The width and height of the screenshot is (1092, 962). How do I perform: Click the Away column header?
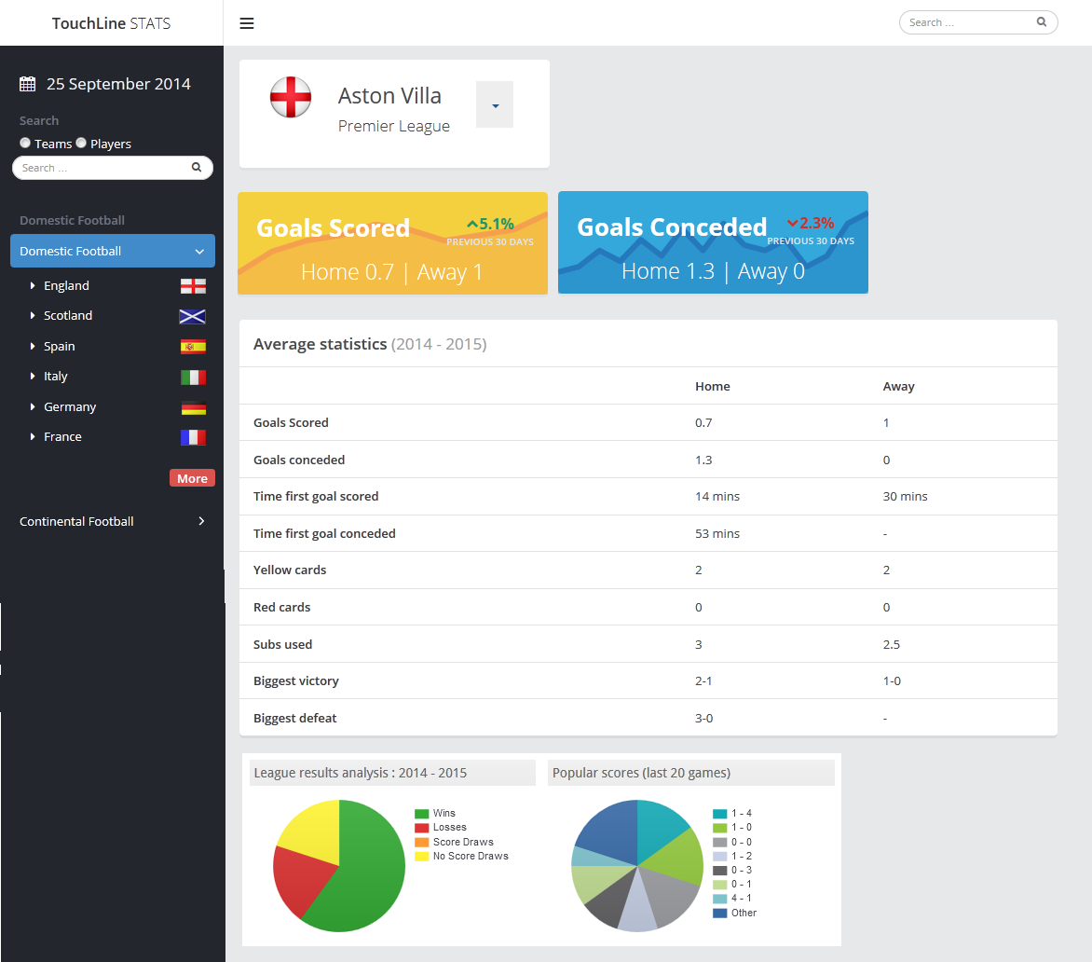[x=898, y=386]
